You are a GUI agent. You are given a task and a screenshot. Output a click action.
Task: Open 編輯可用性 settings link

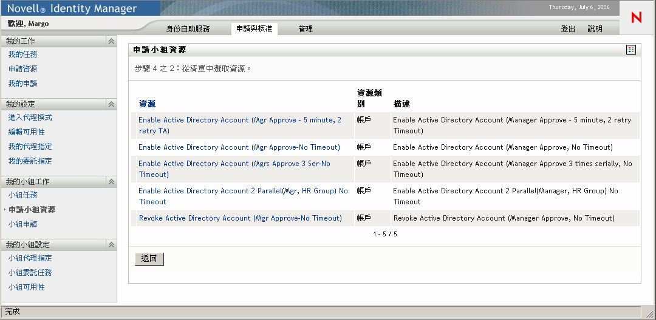(26, 132)
